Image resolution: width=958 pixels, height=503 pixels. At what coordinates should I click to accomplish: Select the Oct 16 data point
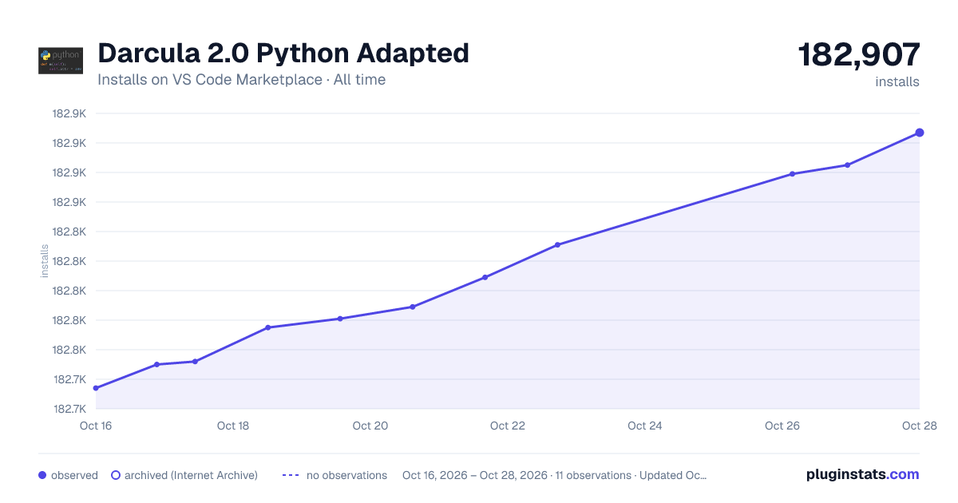pos(96,388)
